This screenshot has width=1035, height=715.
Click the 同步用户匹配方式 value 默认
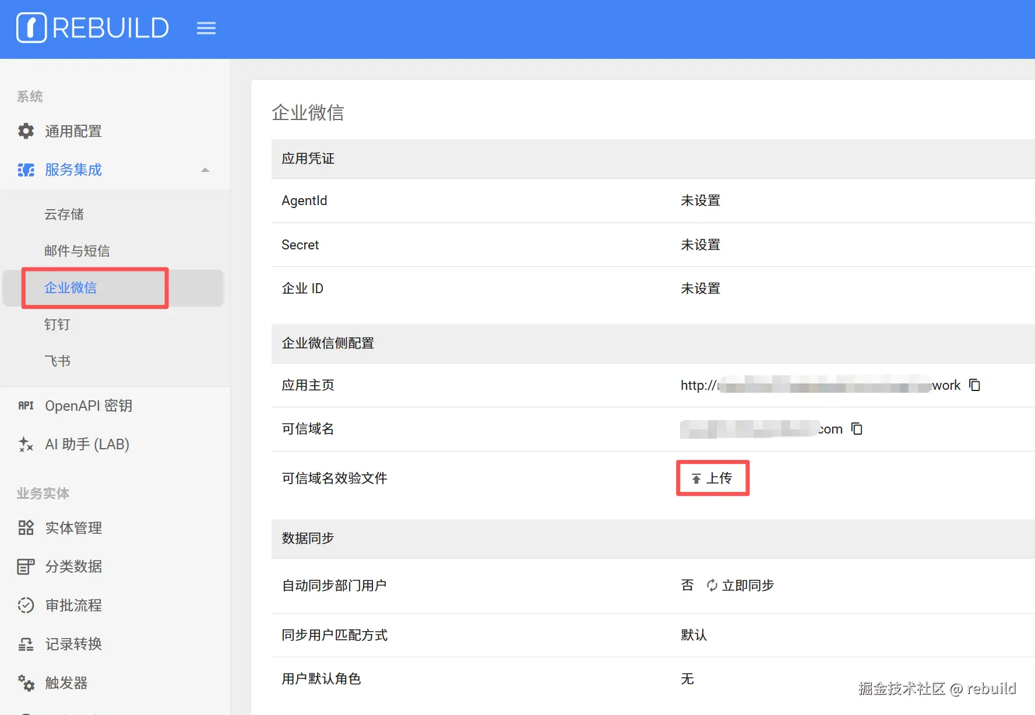(x=693, y=635)
